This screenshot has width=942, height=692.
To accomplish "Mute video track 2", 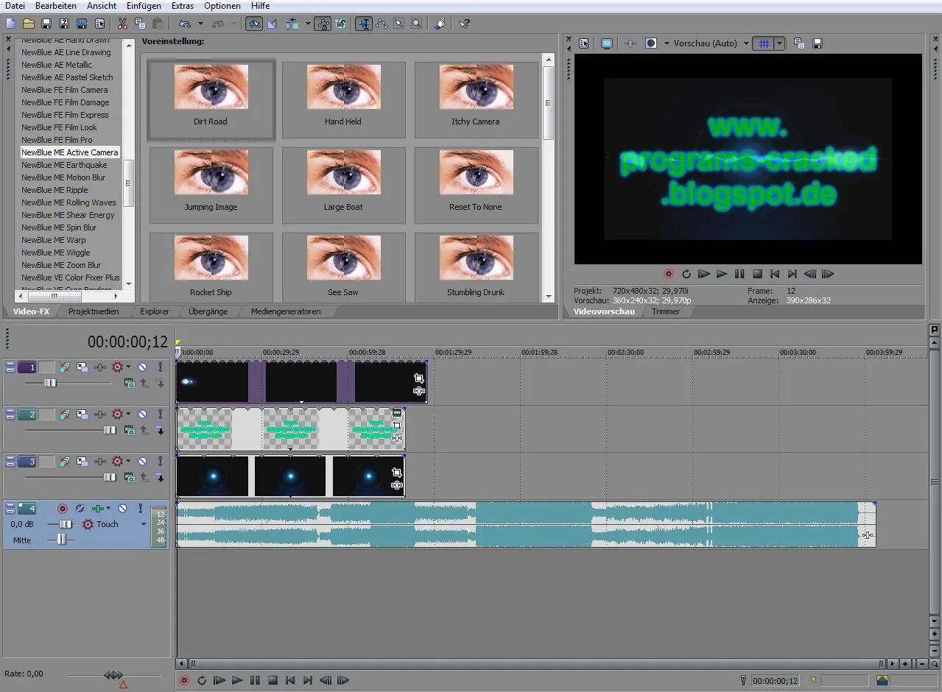I will tap(143, 414).
